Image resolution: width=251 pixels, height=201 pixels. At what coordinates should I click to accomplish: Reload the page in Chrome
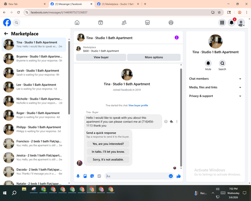click(19, 12)
